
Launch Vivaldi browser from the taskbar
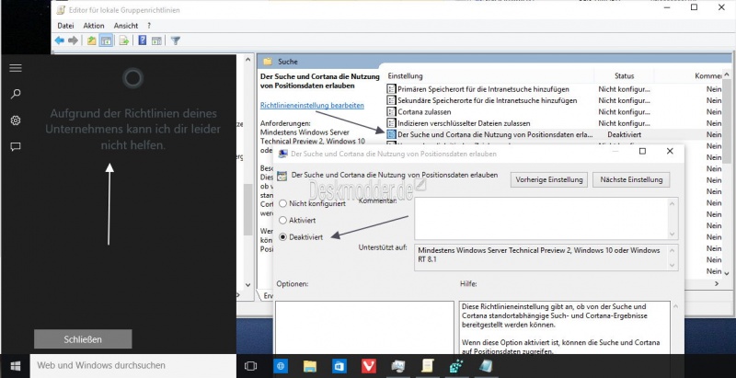(369, 366)
